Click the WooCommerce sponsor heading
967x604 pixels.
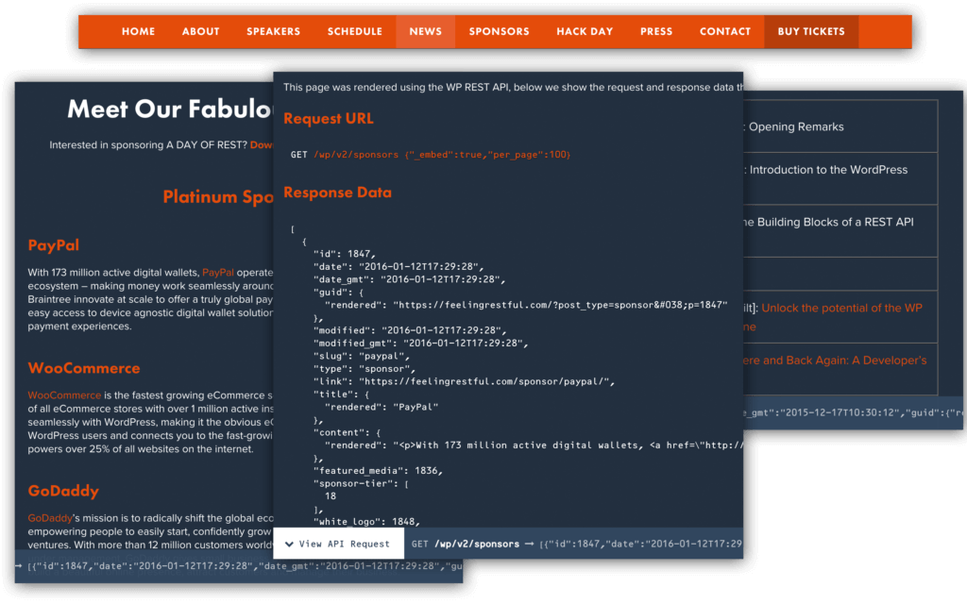click(84, 368)
